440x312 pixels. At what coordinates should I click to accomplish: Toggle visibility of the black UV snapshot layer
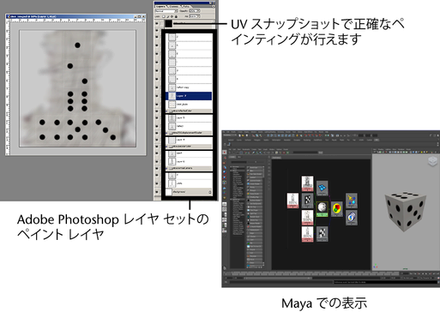157,24
